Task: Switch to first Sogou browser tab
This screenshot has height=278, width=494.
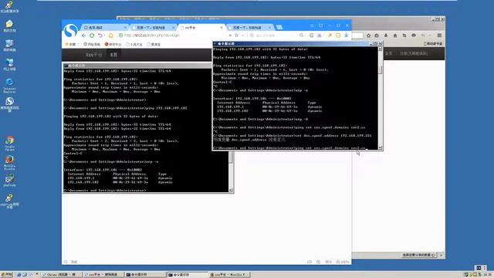Action: point(105,28)
